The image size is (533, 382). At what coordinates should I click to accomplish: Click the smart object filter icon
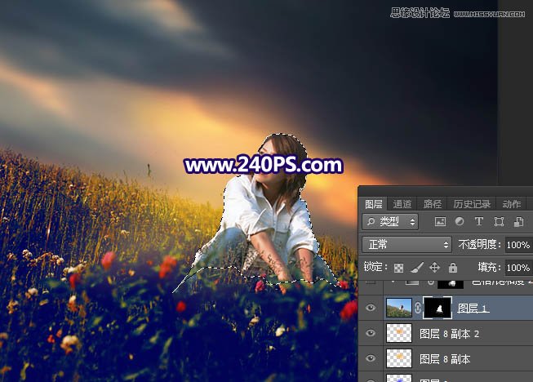coord(517,221)
